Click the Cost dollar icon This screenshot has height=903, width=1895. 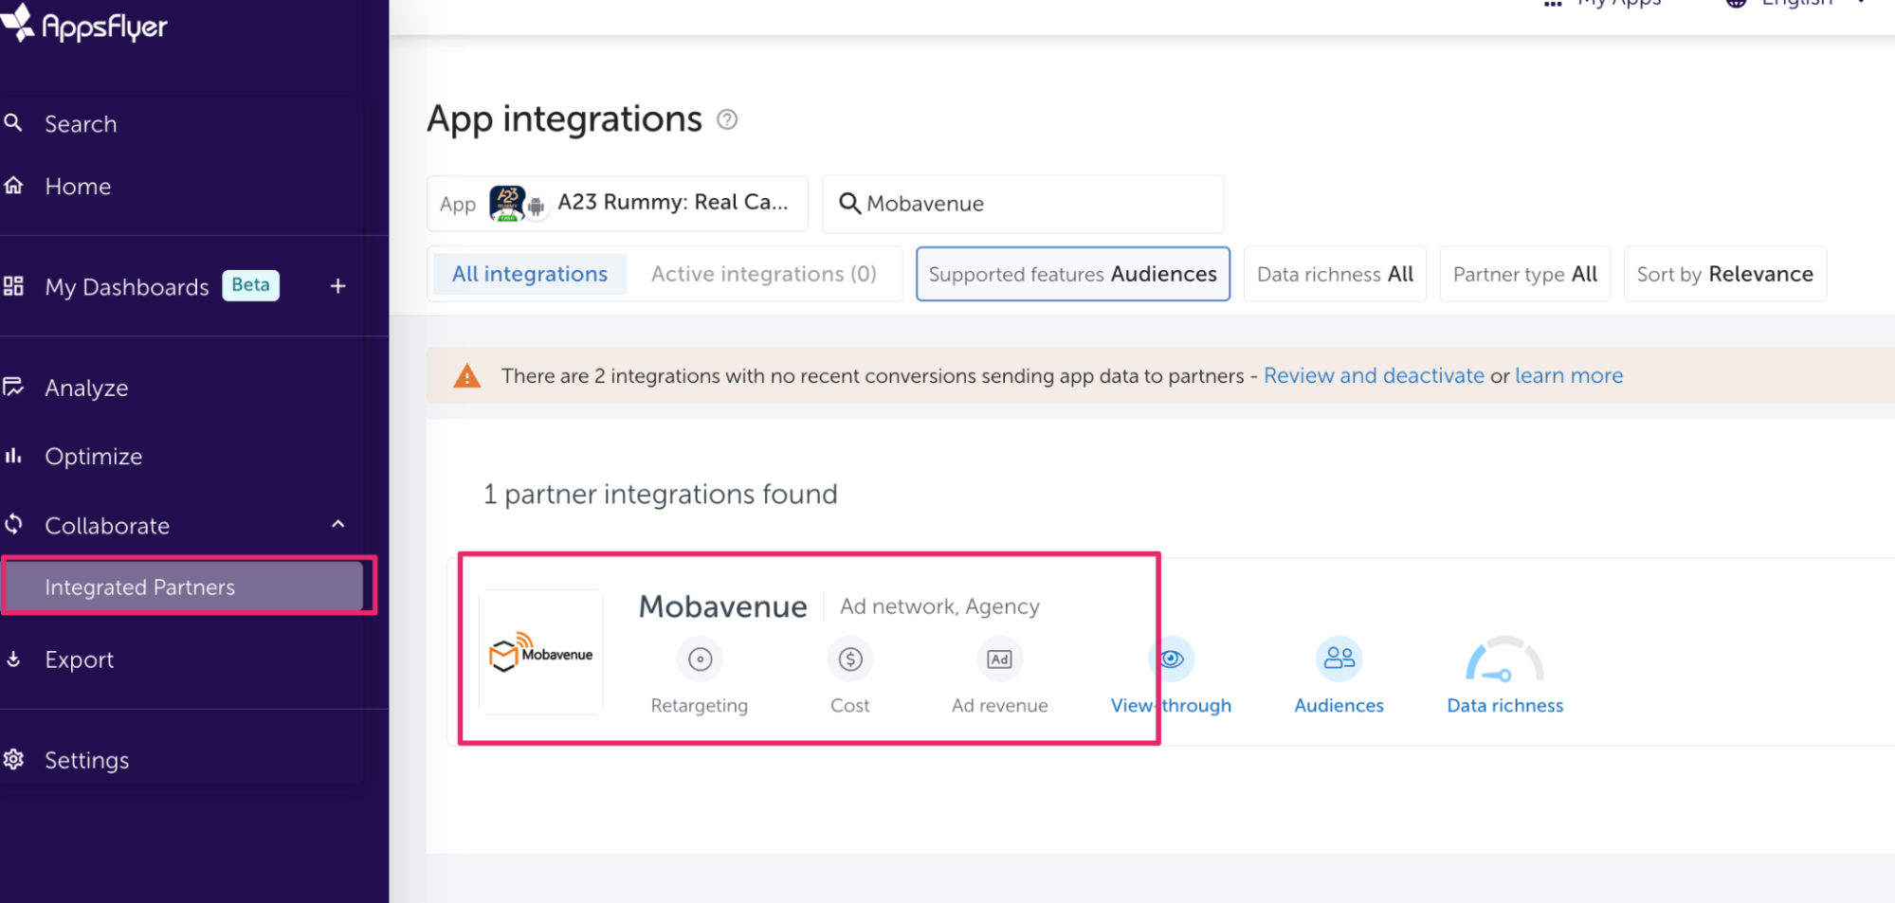pos(849,659)
